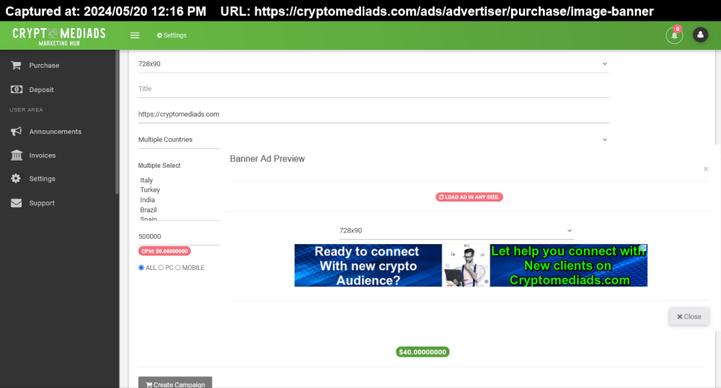721x388 pixels.
Task: Click the Invoices bank icon
Action: (16, 155)
